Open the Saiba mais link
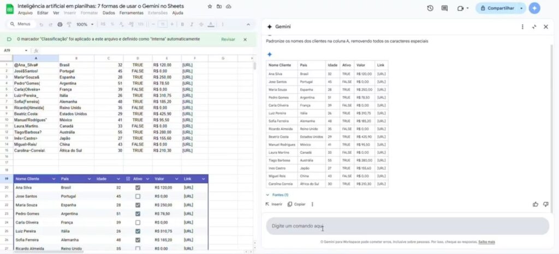The width and height of the screenshot is (559, 254). [x=486, y=242]
